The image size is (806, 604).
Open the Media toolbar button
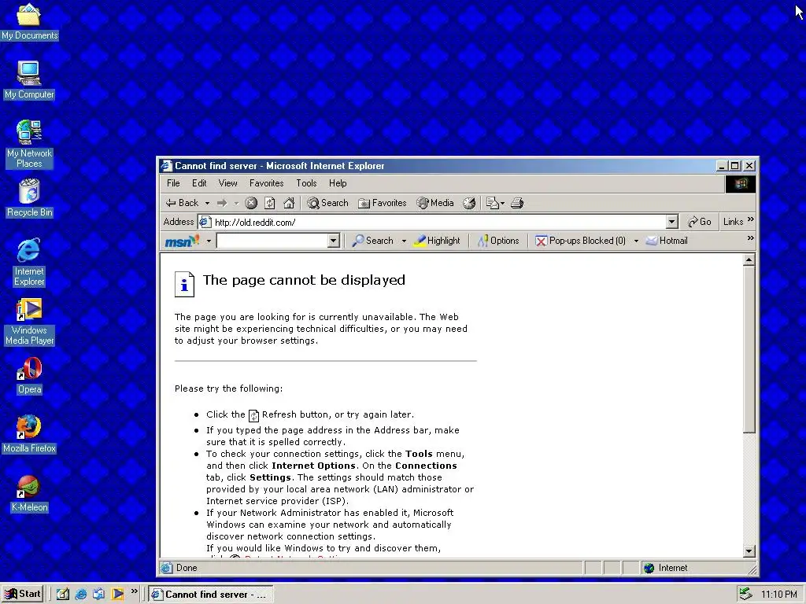tap(435, 203)
